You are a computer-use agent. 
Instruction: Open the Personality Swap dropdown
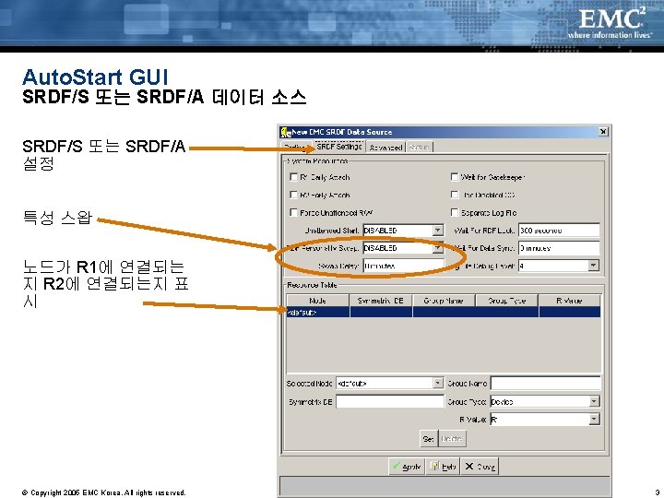click(438, 248)
